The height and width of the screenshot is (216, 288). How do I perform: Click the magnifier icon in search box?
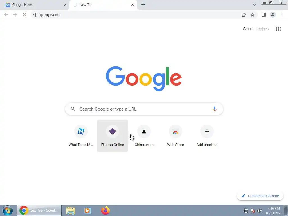point(73,109)
